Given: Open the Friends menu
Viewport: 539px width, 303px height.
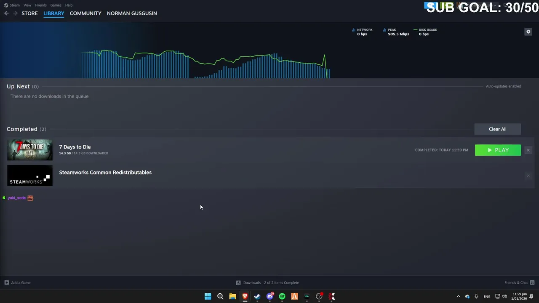Looking at the screenshot, I should coord(41,5).
